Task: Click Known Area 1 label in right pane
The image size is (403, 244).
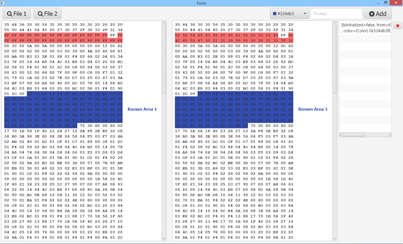Action: (313, 109)
